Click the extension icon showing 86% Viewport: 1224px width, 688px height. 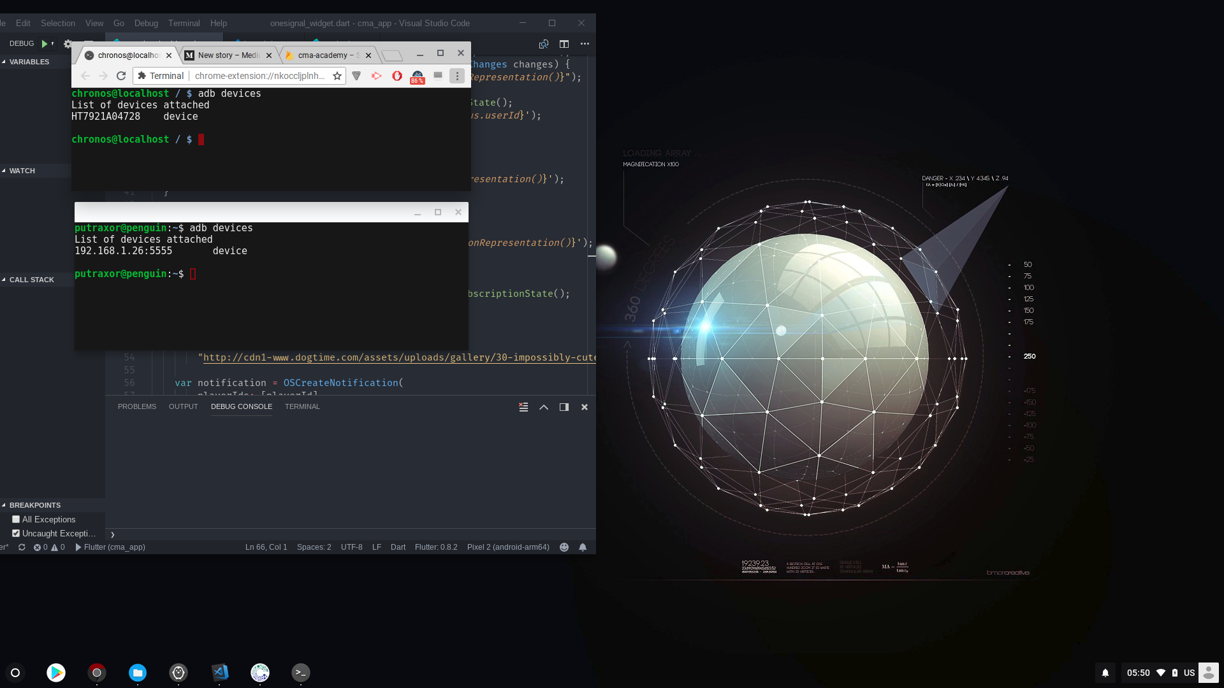418,76
